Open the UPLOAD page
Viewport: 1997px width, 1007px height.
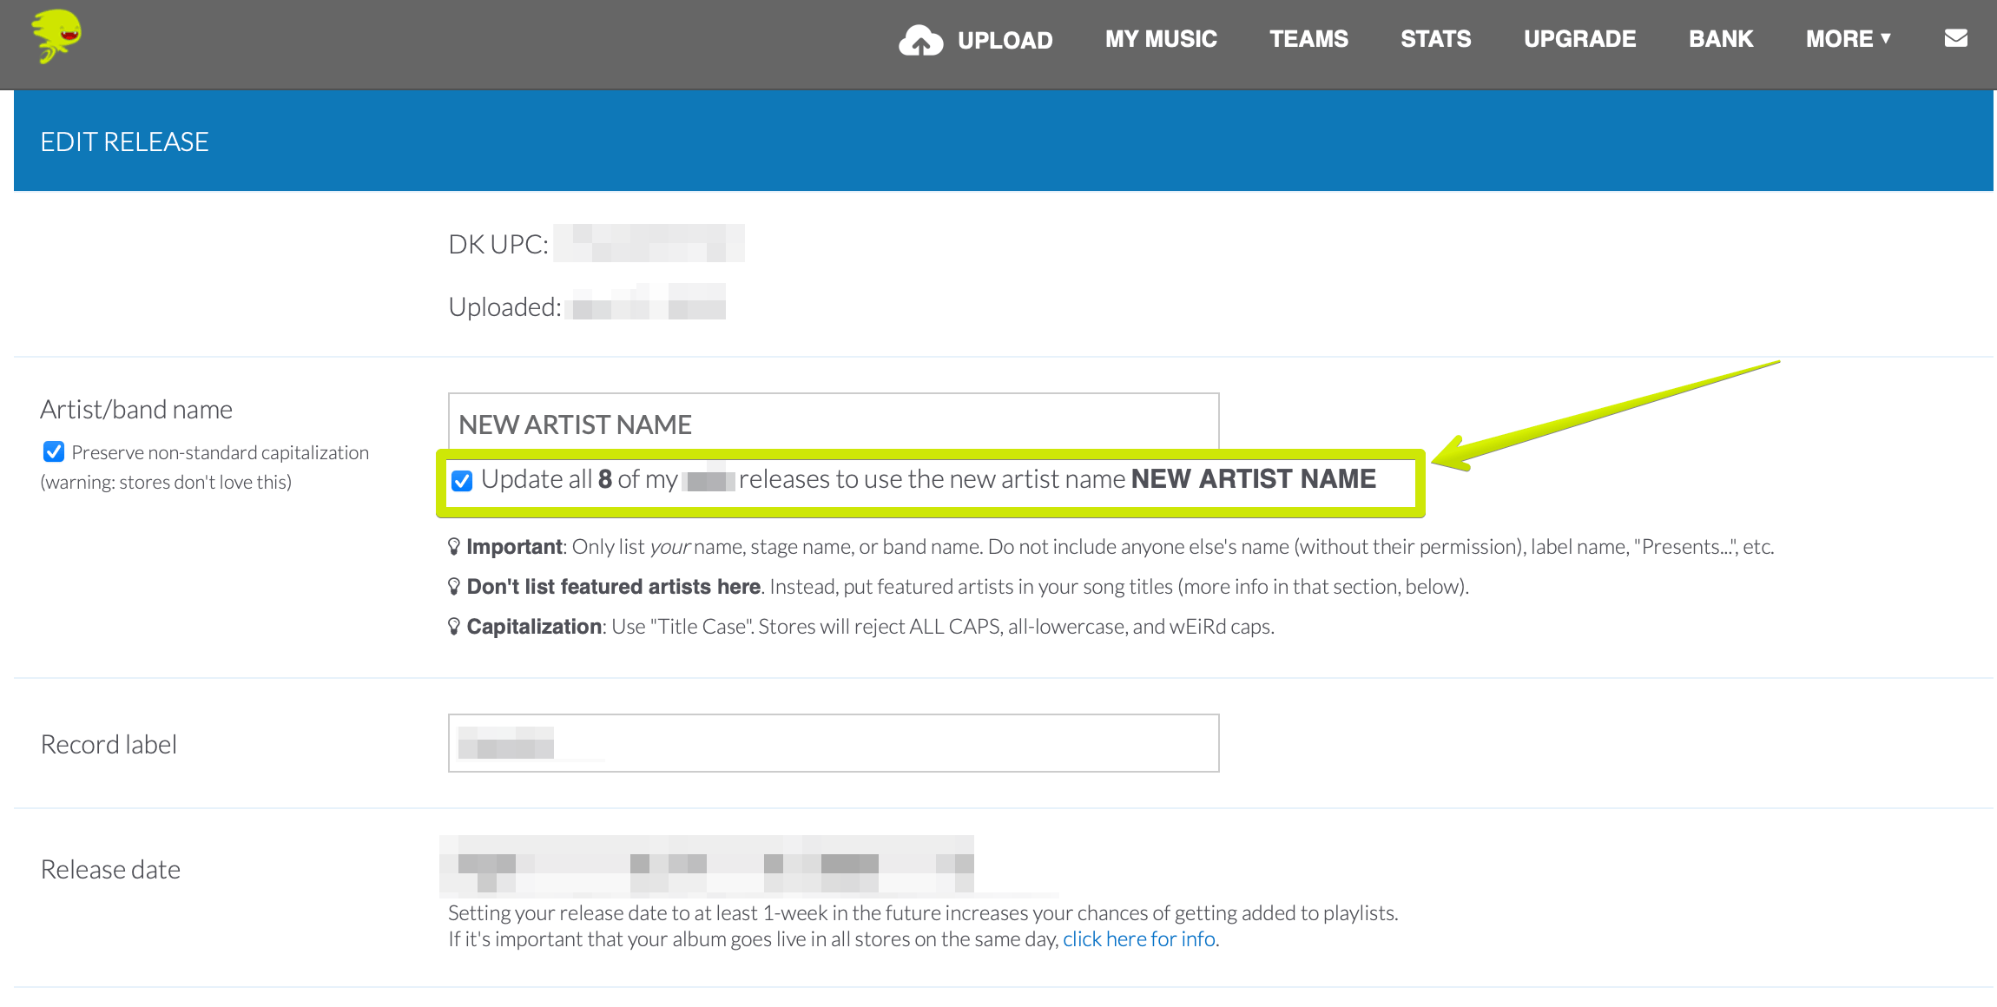[1005, 40]
